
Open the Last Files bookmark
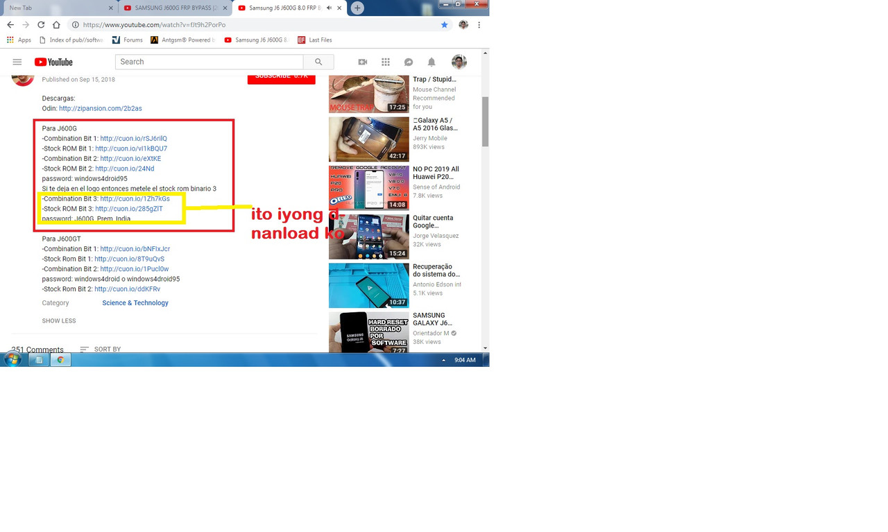click(x=314, y=40)
